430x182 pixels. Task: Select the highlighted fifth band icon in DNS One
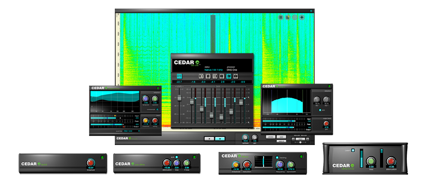coord(229,76)
